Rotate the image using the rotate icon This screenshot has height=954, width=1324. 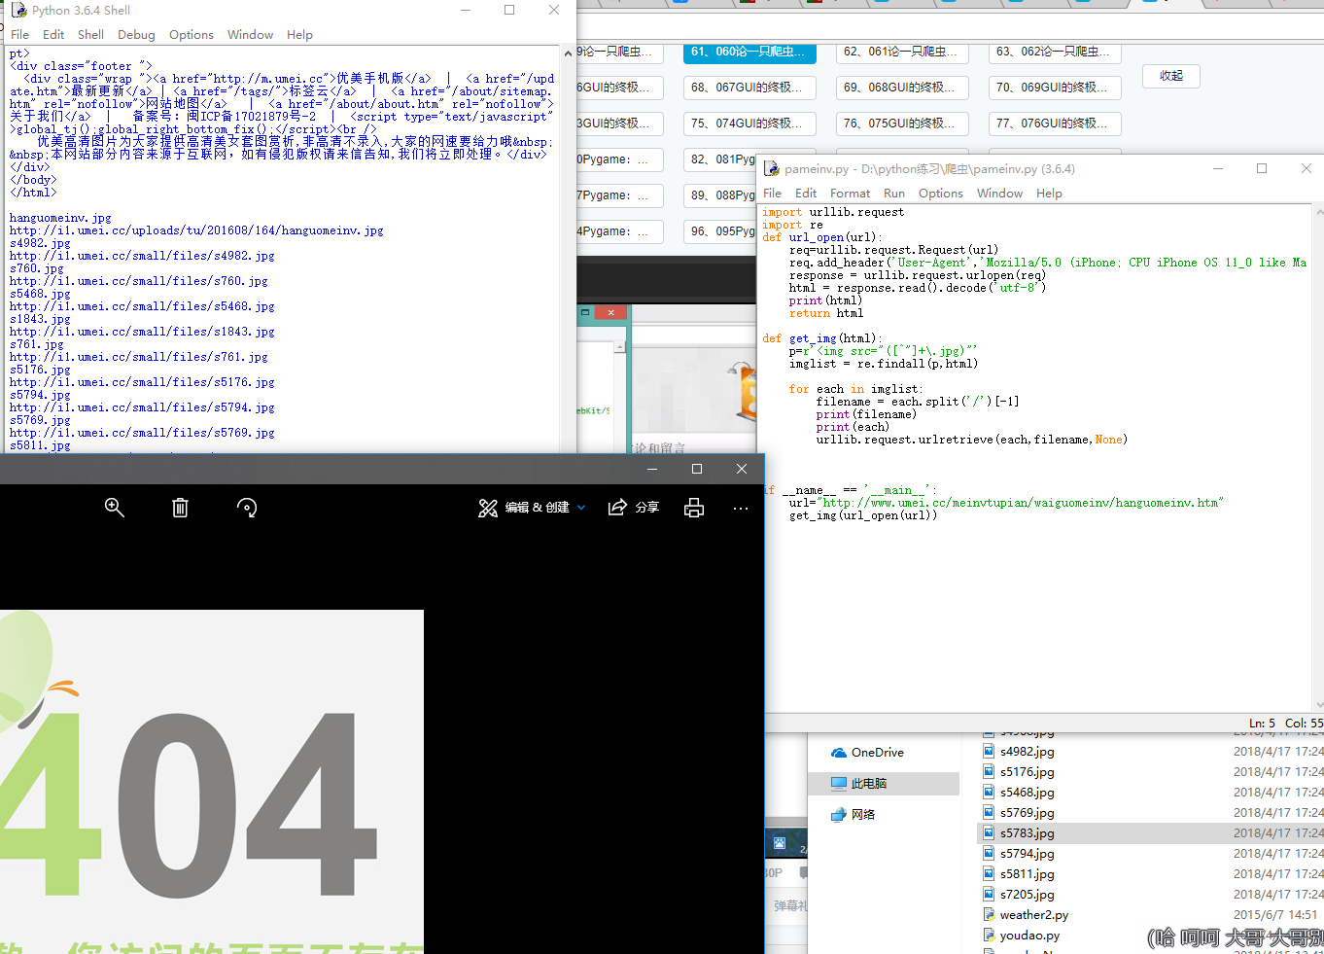point(247,508)
